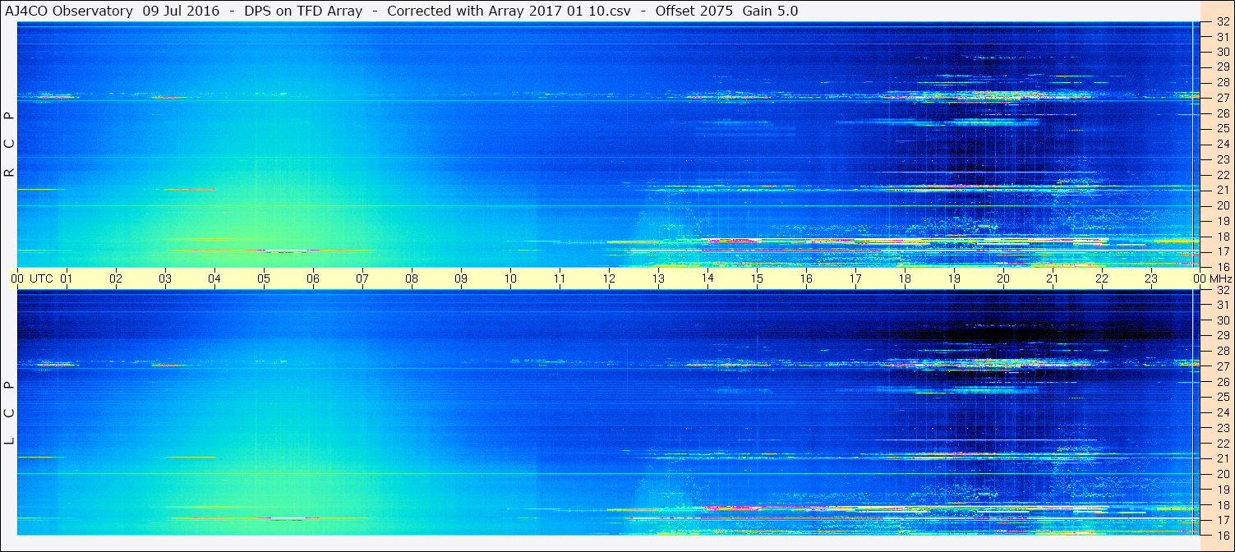This screenshot has width=1235, height=552.
Task: Click the 22 MHz tick on RCP scale
Action: pos(1223,174)
